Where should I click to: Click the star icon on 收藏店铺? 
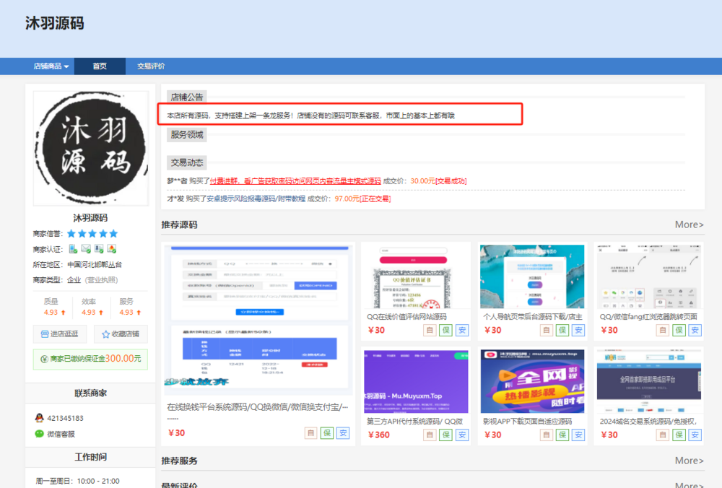(x=106, y=334)
